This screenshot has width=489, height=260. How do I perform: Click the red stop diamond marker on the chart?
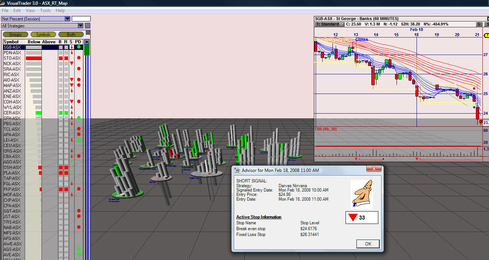474,88
